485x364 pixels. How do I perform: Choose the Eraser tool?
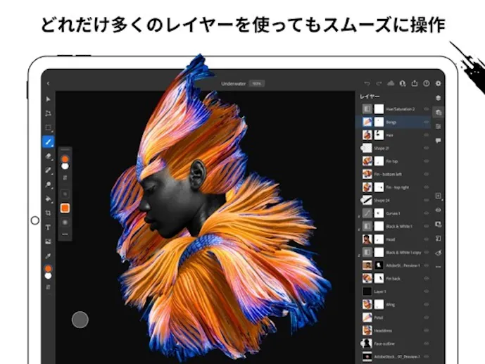(49, 156)
